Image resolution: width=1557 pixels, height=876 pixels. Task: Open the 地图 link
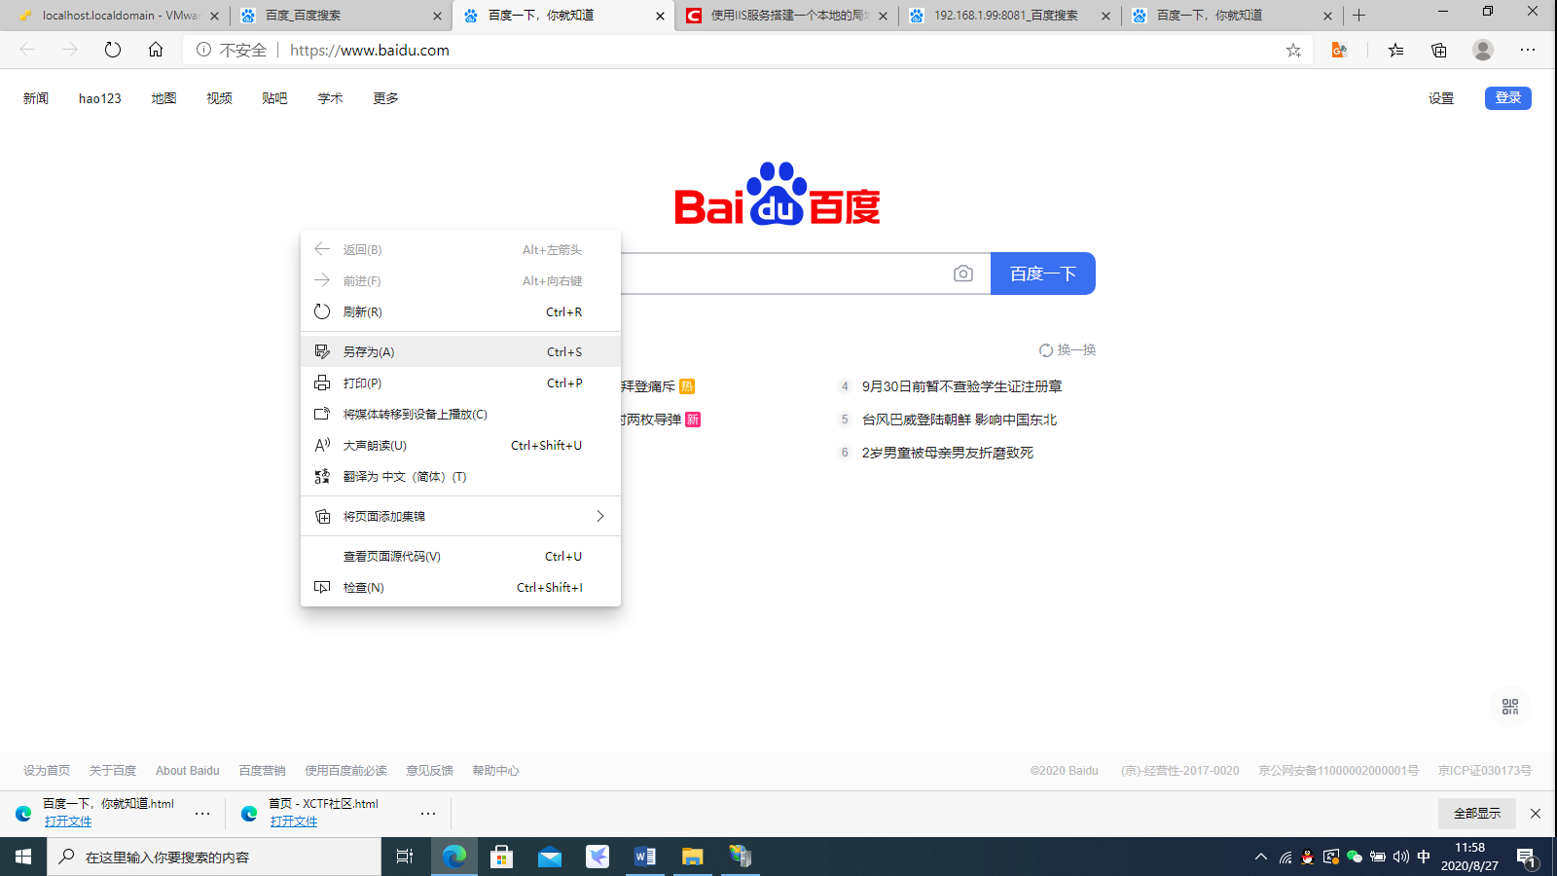[163, 98]
